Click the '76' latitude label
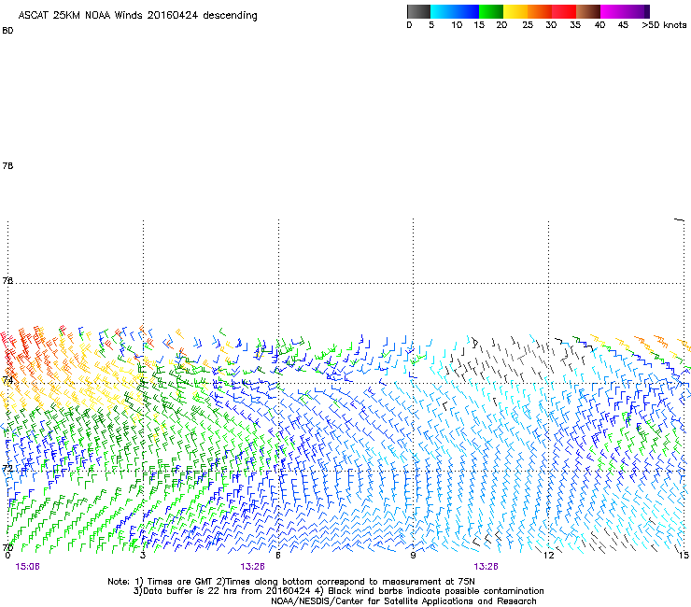This screenshot has height=607, width=691. [7, 280]
